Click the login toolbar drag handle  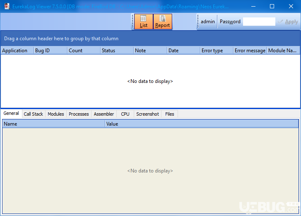pos(198,22)
